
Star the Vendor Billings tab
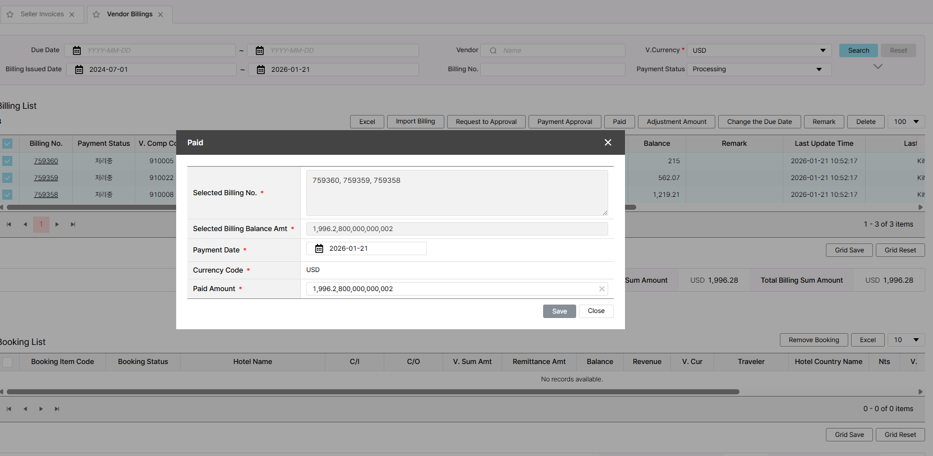click(96, 15)
